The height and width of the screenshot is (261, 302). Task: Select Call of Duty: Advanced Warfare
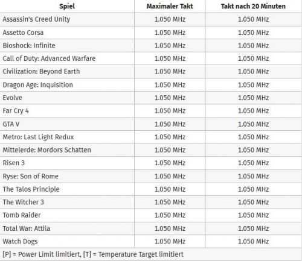(x=49, y=58)
